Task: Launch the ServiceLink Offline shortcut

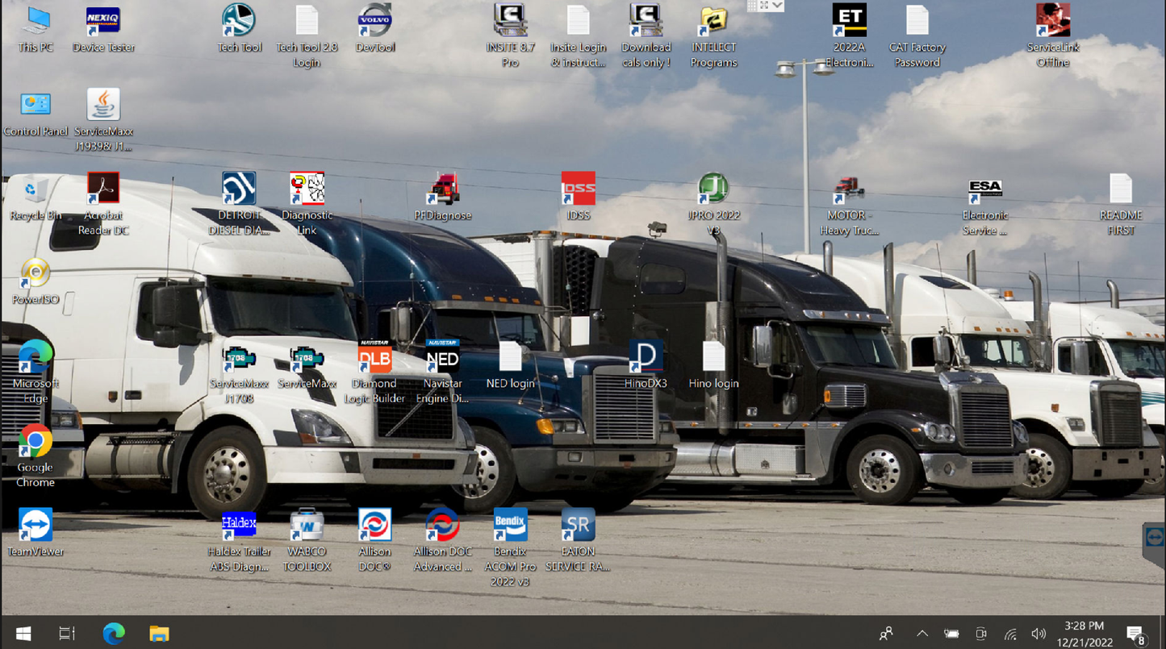Action: pos(1052,36)
